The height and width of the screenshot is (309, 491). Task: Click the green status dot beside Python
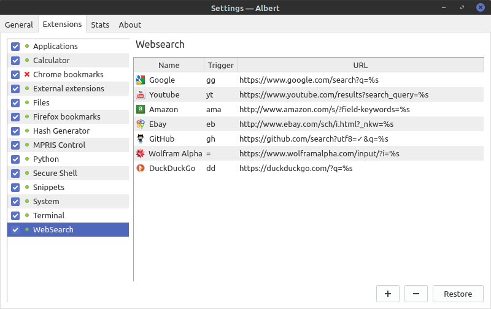27,159
